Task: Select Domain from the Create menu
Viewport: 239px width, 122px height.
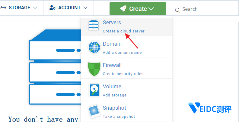Action: pyautogui.click(x=126, y=47)
